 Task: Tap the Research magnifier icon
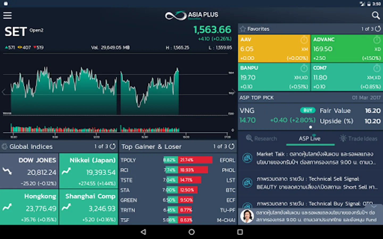(x=249, y=138)
